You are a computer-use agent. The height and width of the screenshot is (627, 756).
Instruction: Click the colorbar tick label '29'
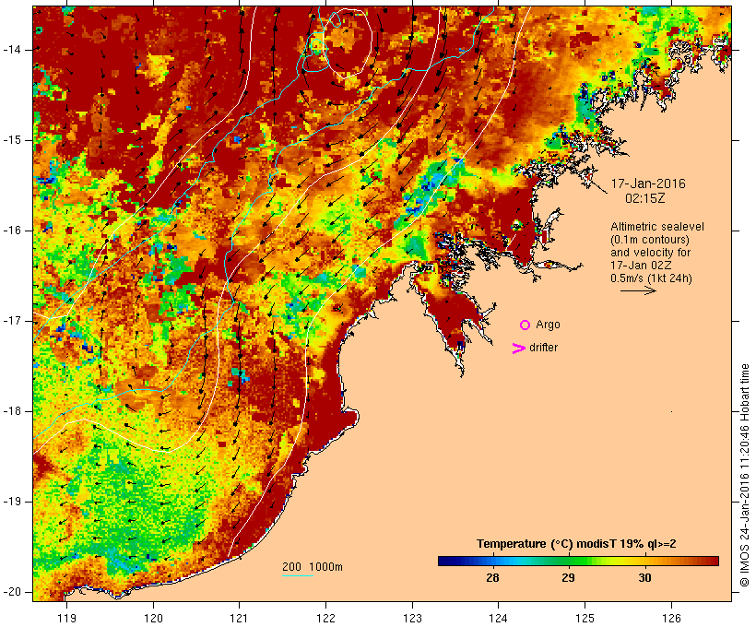pyautogui.click(x=569, y=578)
